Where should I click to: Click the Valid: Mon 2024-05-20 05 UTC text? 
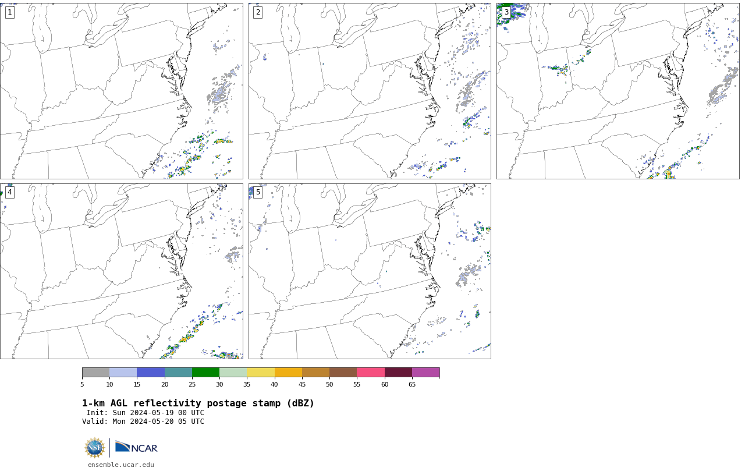143,422
